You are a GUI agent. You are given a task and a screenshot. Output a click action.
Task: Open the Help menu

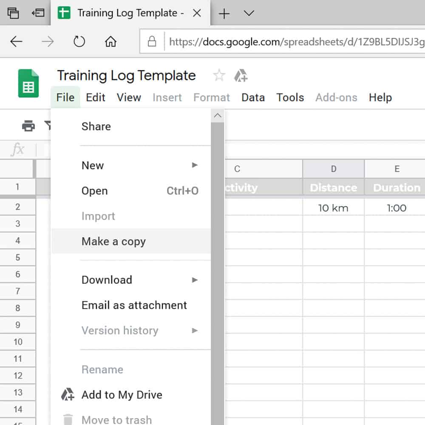380,97
